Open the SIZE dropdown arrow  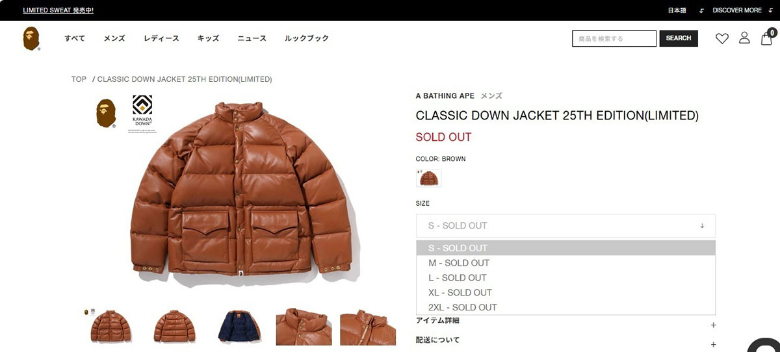click(702, 226)
